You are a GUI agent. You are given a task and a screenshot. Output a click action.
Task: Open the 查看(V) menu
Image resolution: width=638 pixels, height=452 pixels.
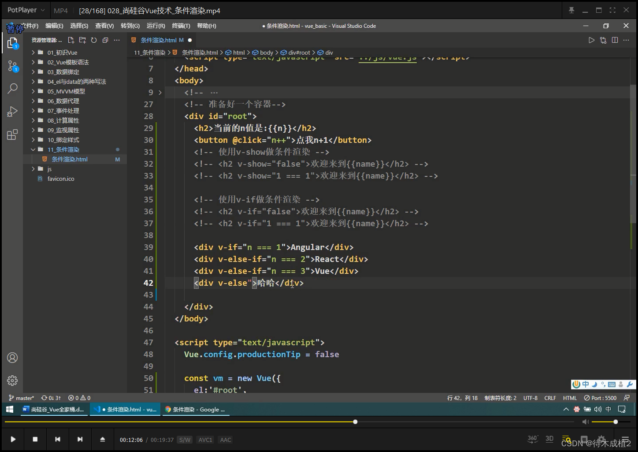(104, 26)
